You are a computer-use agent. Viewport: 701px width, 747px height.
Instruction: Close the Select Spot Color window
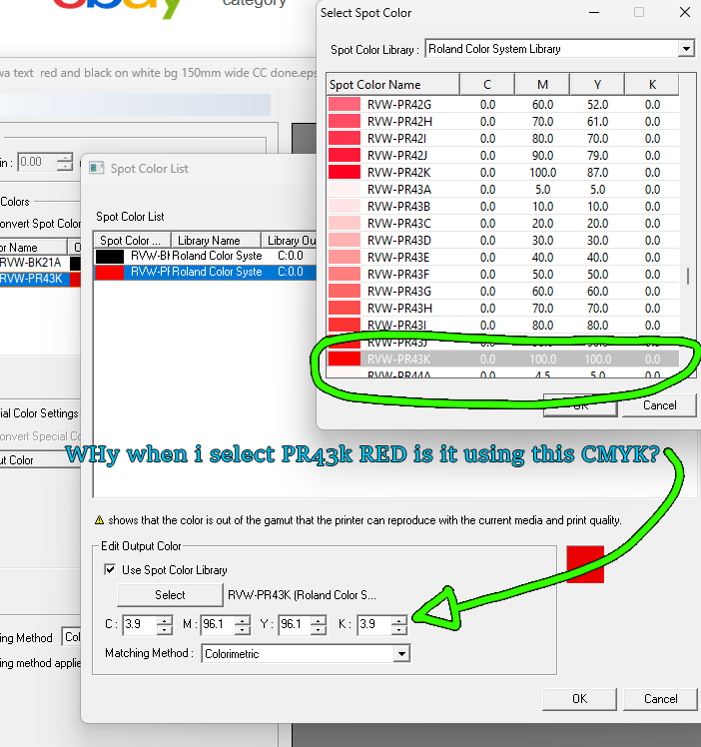tap(685, 12)
